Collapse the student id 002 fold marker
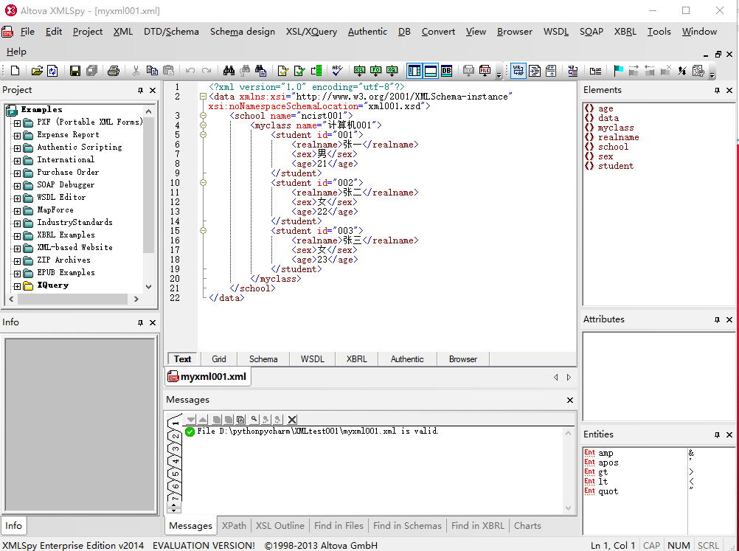 203,182
